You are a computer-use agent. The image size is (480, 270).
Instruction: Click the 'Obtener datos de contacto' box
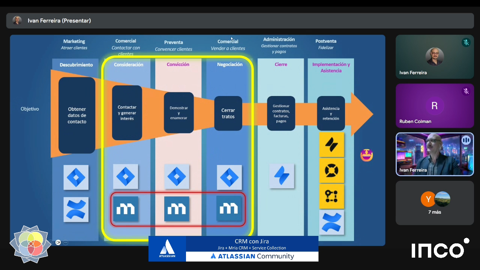[x=77, y=115]
